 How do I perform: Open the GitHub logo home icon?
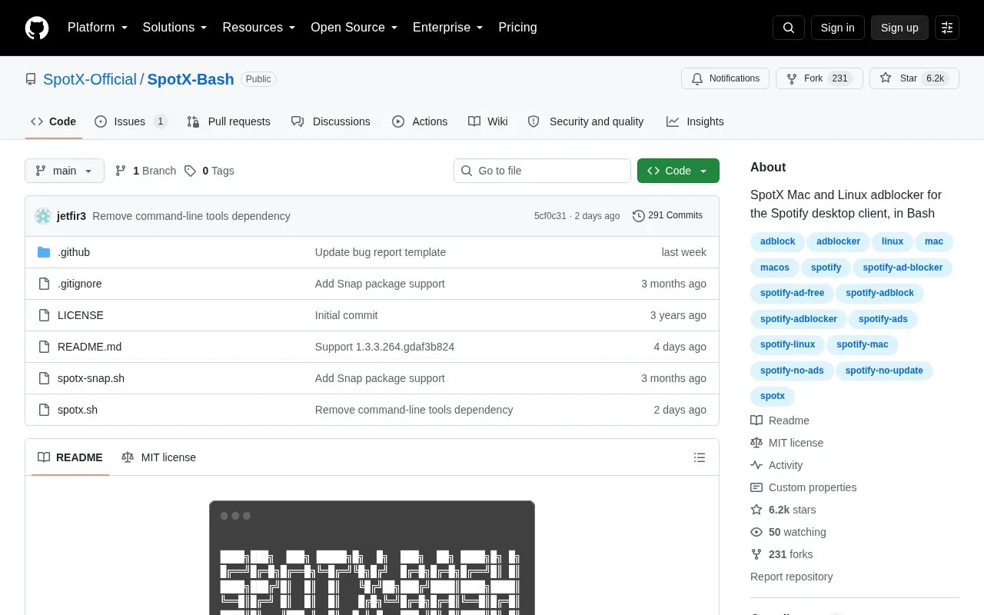tap(37, 28)
